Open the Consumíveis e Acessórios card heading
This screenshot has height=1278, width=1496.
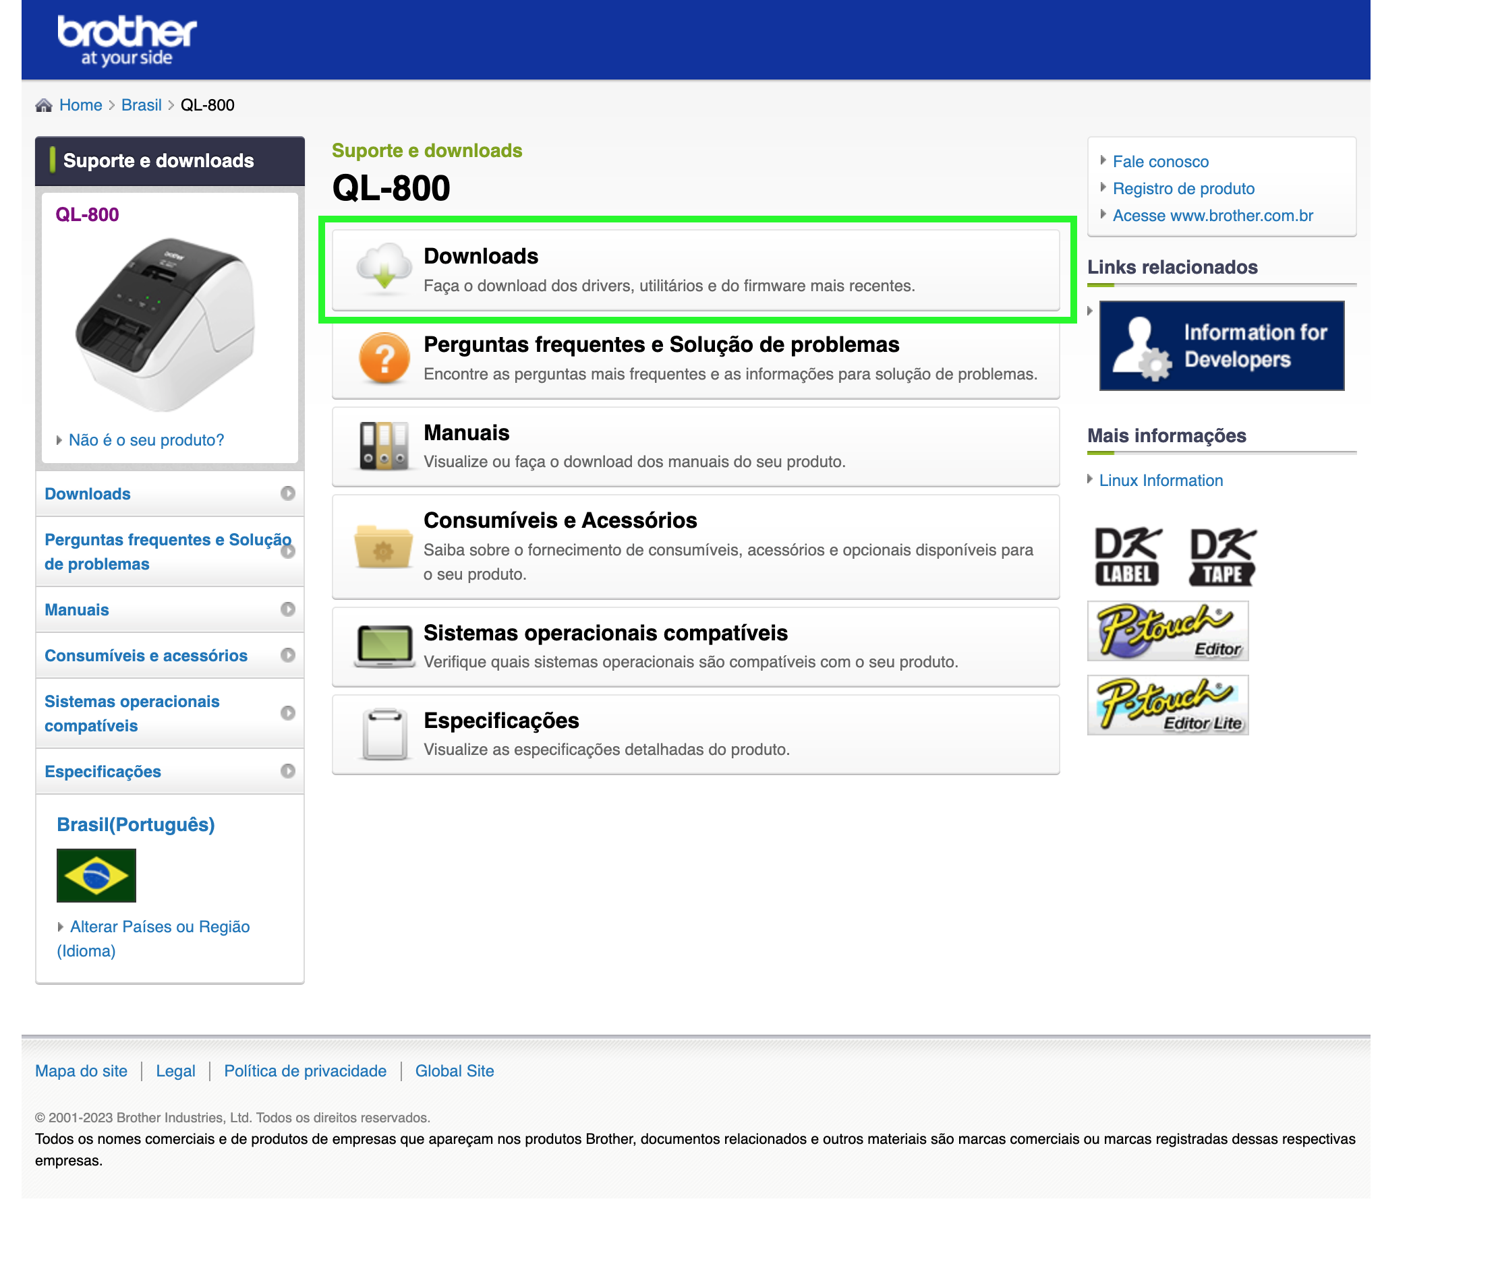(560, 520)
